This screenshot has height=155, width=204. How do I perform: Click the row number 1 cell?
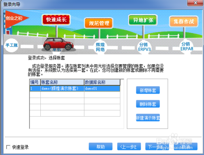point(35,88)
